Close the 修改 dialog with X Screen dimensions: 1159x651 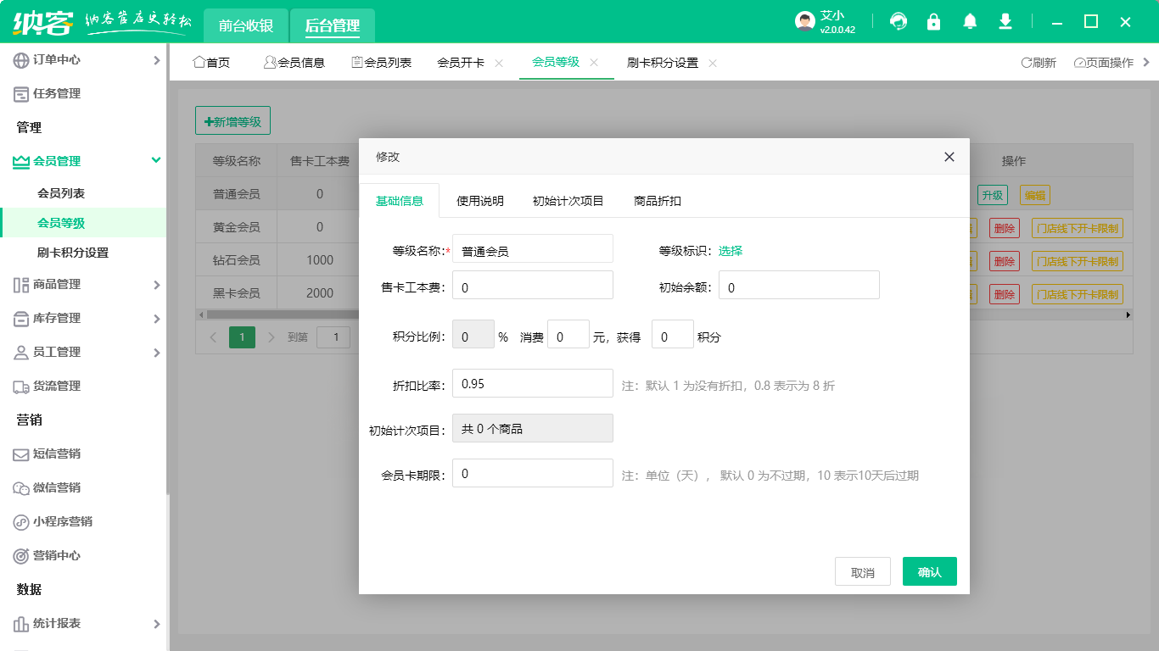tap(949, 157)
